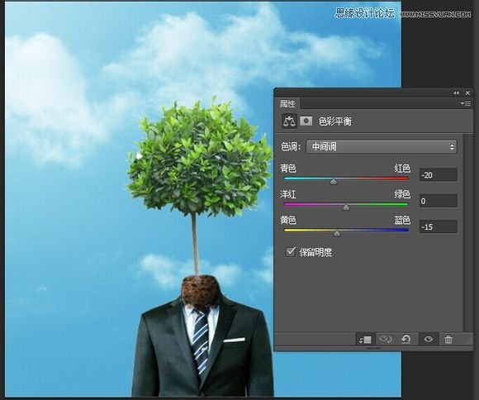Image resolution: width=479 pixels, height=400 pixels.
Task: Click the cyan-red value field -20
Action: click(439, 175)
